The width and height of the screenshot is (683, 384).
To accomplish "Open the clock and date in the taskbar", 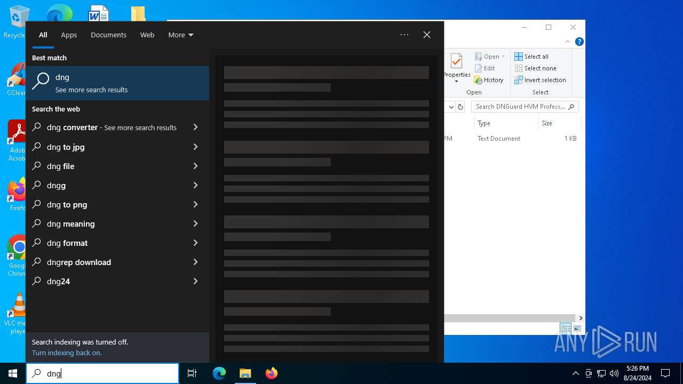I will pyautogui.click(x=637, y=373).
